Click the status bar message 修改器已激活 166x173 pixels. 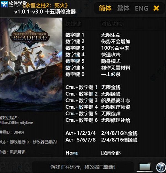click(100, 167)
